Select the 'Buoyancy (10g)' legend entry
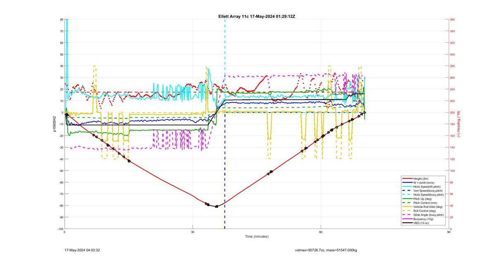 pyautogui.click(x=418, y=219)
